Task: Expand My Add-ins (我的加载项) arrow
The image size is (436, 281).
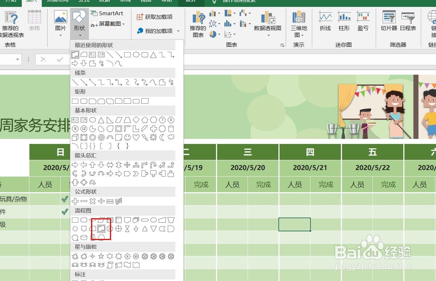Action: point(178,31)
